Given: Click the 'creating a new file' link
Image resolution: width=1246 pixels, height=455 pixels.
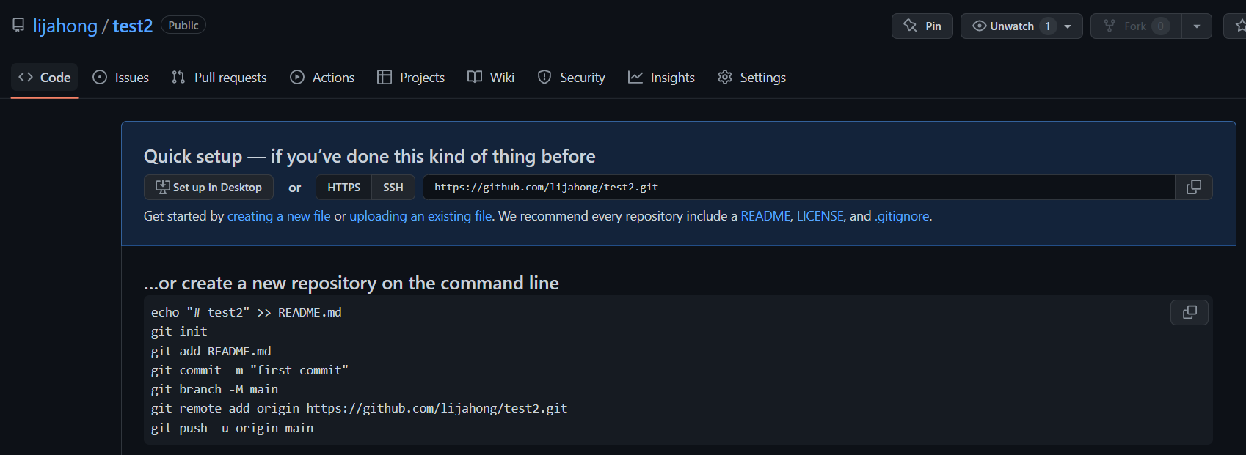Looking at the screenshot, I should coord(279,216).
